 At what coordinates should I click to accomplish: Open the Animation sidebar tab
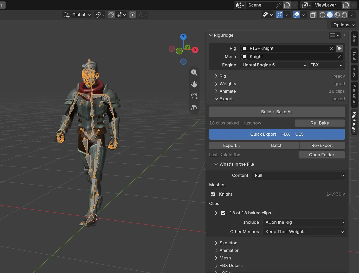[x=354, y=95]
